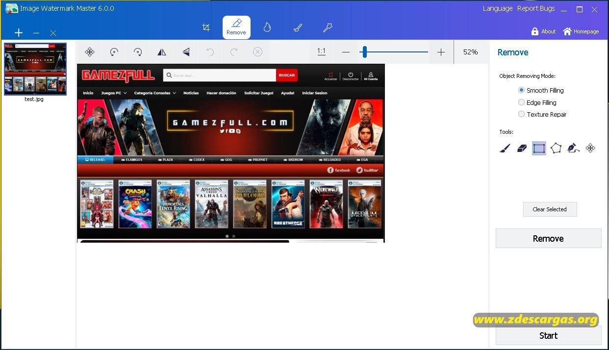Screen dimensions: 609x350
Task: Click the Clear Selected button
Action: (550, 209)
